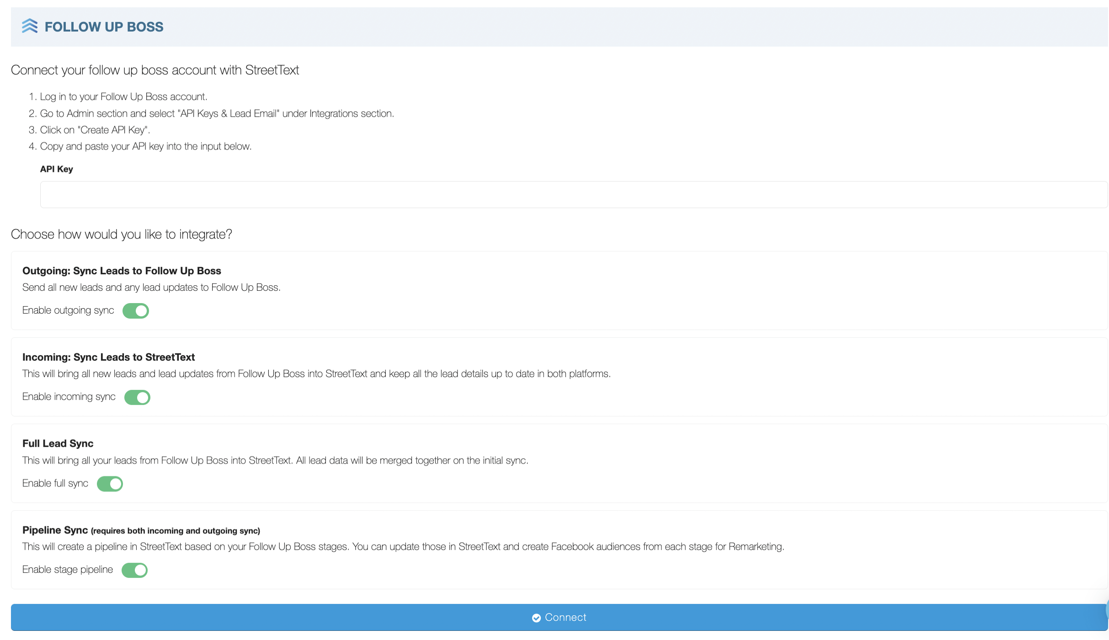Click 'Connect your follow up boss account' heading
Screen dimensions: 1109x640
click(x=155, y=70)
